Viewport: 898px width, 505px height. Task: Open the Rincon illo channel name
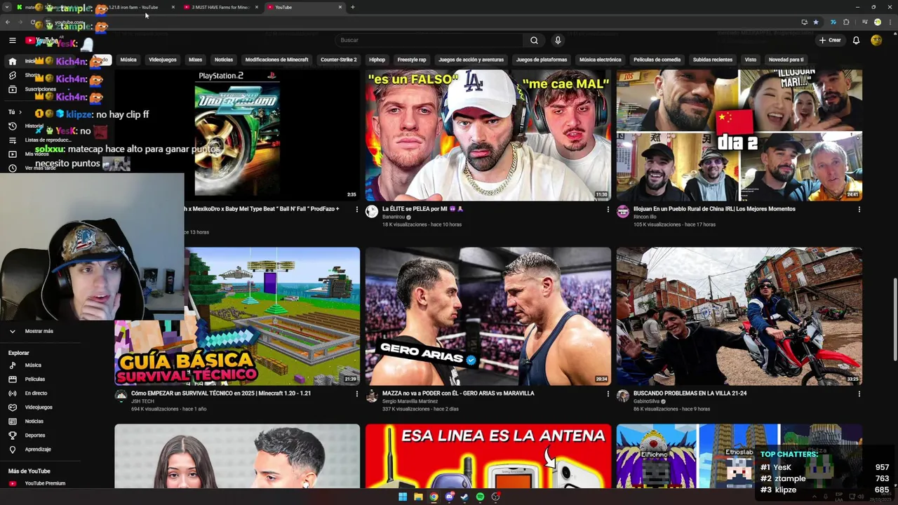click(x=650, y=217)
